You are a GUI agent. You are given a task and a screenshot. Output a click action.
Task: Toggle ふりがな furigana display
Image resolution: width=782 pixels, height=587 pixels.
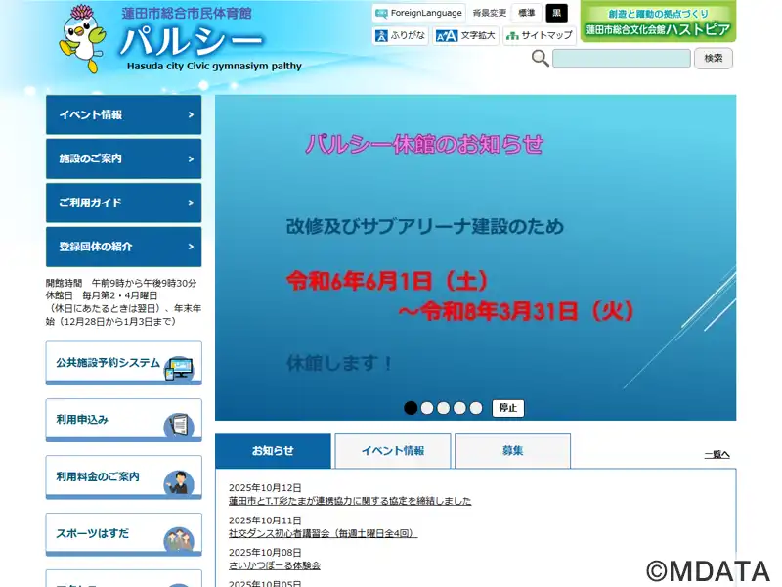(x=400, y=35)
